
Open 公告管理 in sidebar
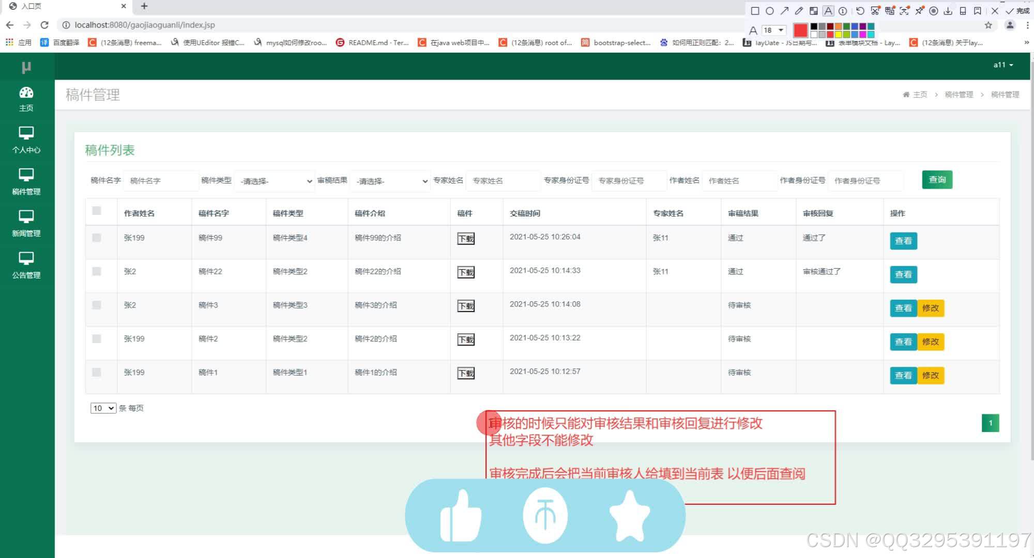(26, 266)
